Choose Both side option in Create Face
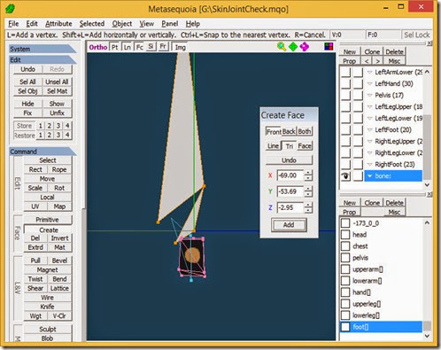The image size is (441, 350). point(305,131)
